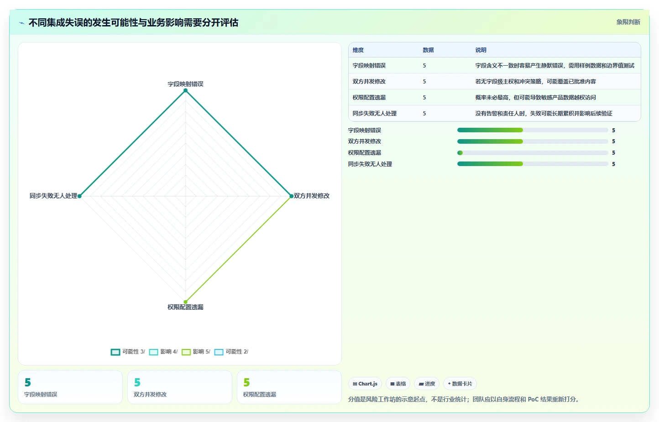Click the 同步失败无人处理 radar data point

tap(79, 196)
